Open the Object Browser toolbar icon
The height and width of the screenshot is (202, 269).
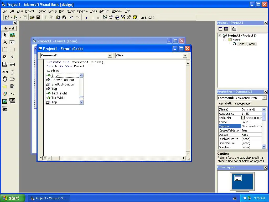[123, 17]
